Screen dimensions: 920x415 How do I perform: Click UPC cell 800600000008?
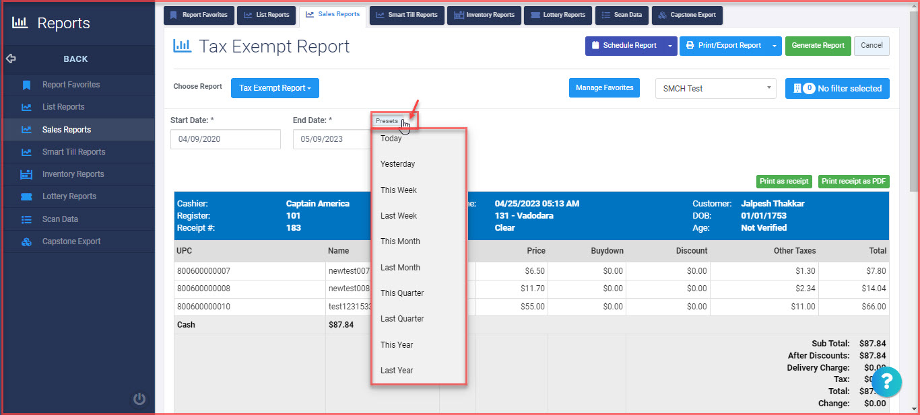tap(249, 289)
